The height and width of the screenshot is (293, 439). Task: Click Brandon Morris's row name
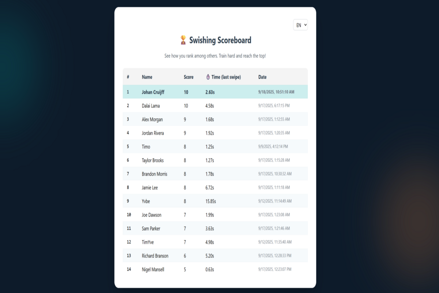point(154,174)
